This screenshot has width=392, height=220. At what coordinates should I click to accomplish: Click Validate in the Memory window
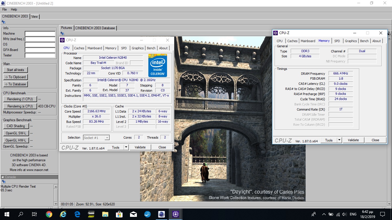click(353, 140)
